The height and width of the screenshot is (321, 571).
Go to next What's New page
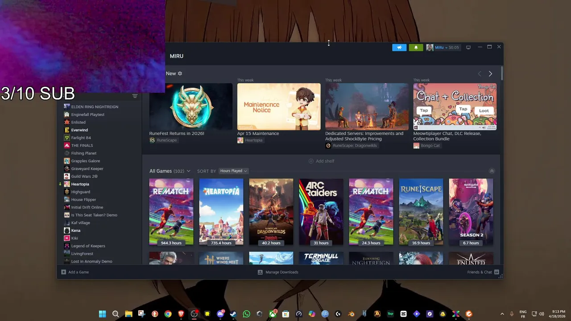(x=490, y=74)
